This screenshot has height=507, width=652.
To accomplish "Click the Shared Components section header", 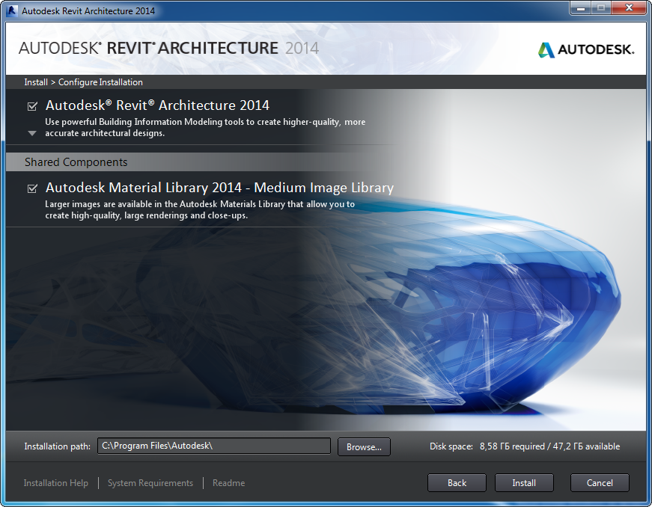I will click(x=76, y=162).
